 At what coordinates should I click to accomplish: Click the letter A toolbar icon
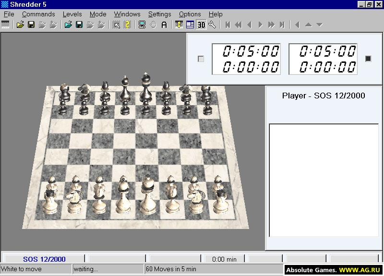click(164, 24)
